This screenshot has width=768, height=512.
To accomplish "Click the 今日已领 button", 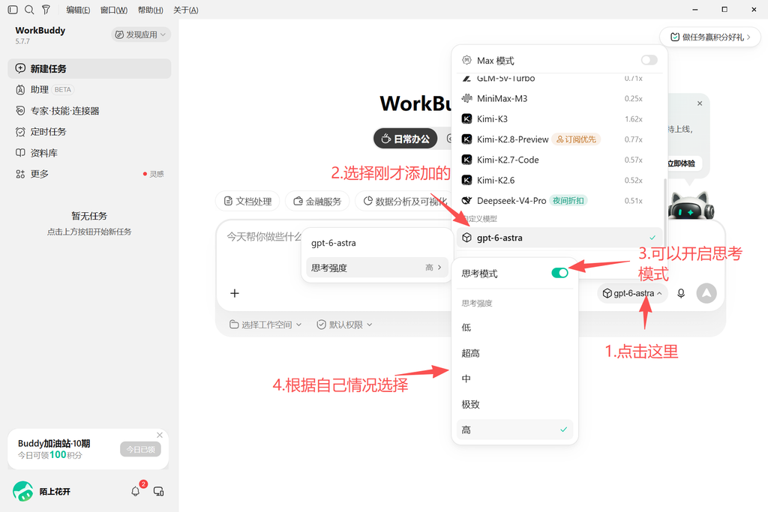I will pyautogui.click(x=140, y=449).
